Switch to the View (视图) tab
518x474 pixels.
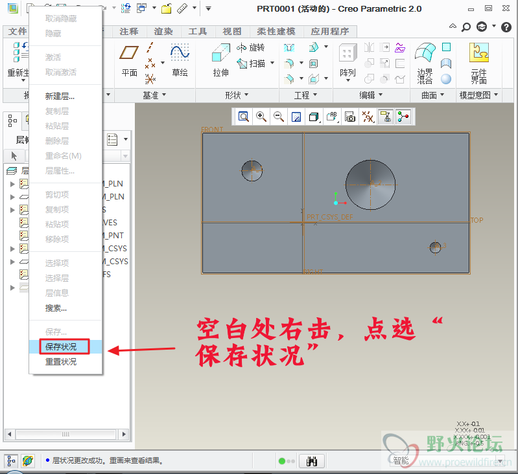232,32
